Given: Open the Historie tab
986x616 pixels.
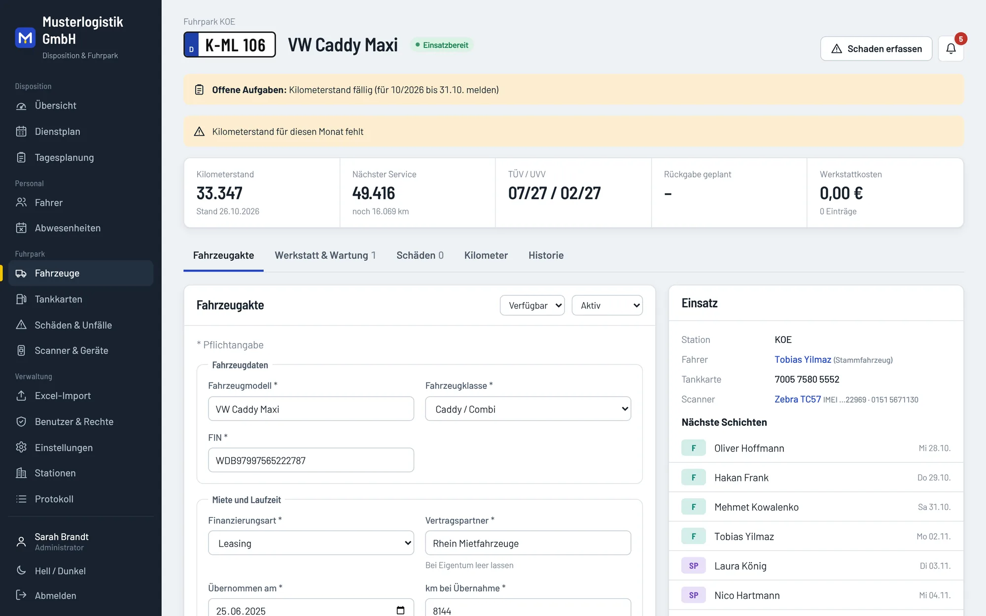Looking at the screenshot, I should tap(546, 255).
